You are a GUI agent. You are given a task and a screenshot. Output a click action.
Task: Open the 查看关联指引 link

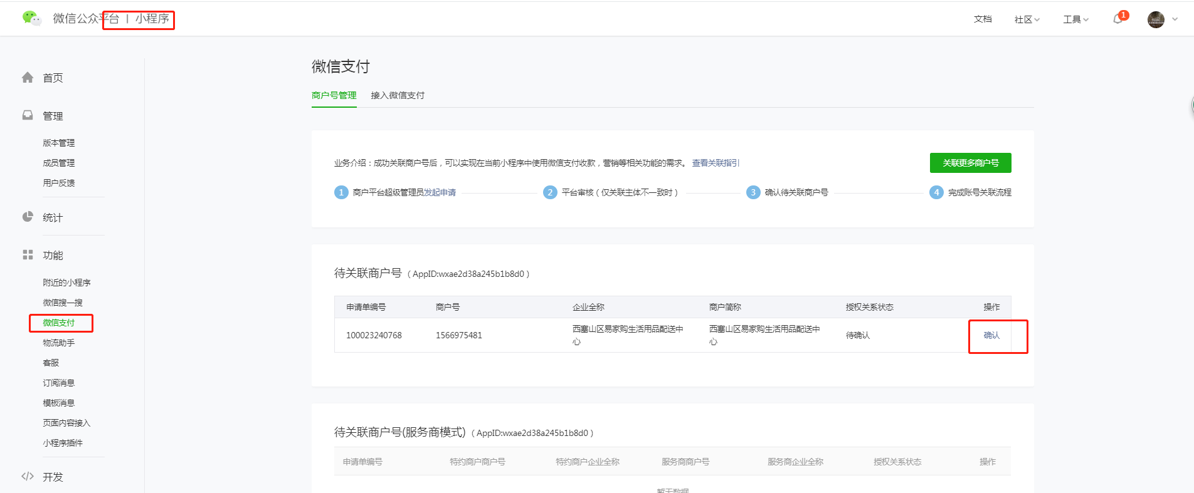click(716, 163)
